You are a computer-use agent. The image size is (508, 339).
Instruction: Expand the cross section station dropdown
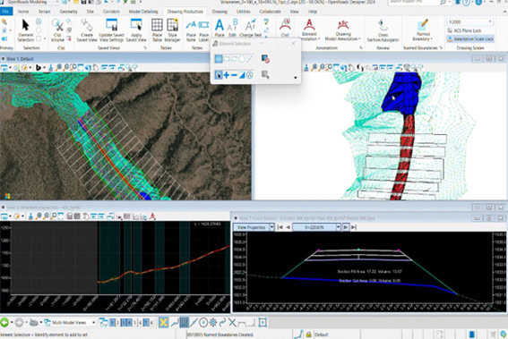[x=339, y=227]
